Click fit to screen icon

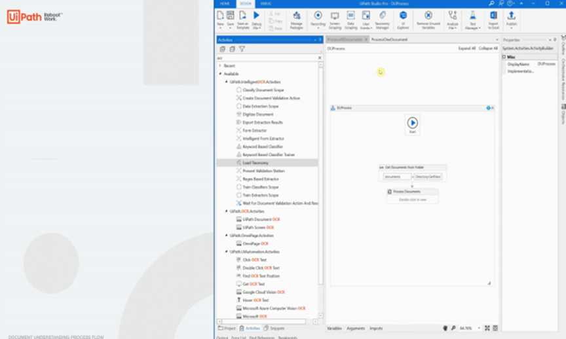pos(487,328)
